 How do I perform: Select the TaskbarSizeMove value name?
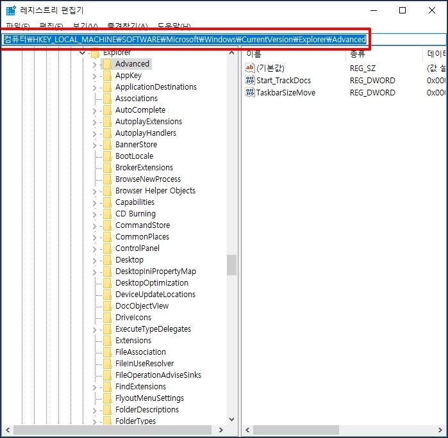click(286, 93)
